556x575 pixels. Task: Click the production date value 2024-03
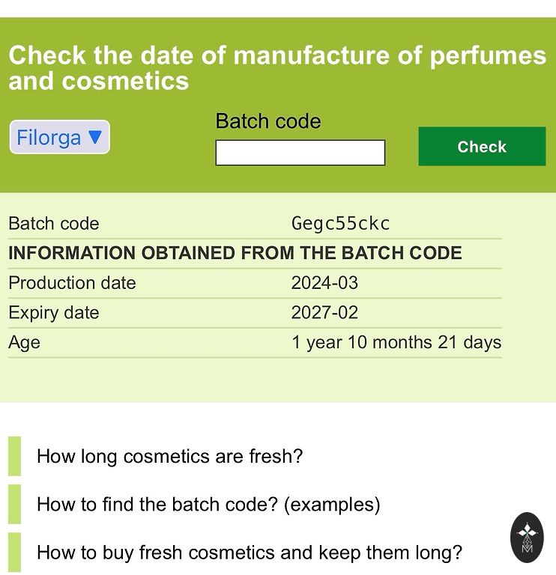tap(324, 283)
